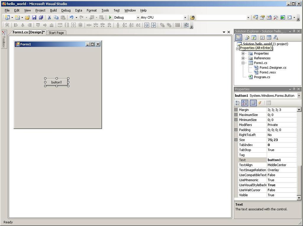The image size is (303, 226).
Task: Toggle auto-hide pin on Solution Explorer
Action: pyautogui.click(x=294, y=31)
